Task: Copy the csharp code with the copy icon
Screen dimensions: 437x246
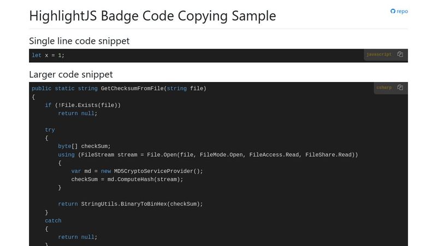Action: point(400,87)
